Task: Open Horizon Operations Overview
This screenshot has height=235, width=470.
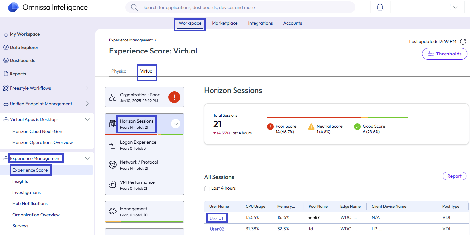Action: (x=43, y=142)
